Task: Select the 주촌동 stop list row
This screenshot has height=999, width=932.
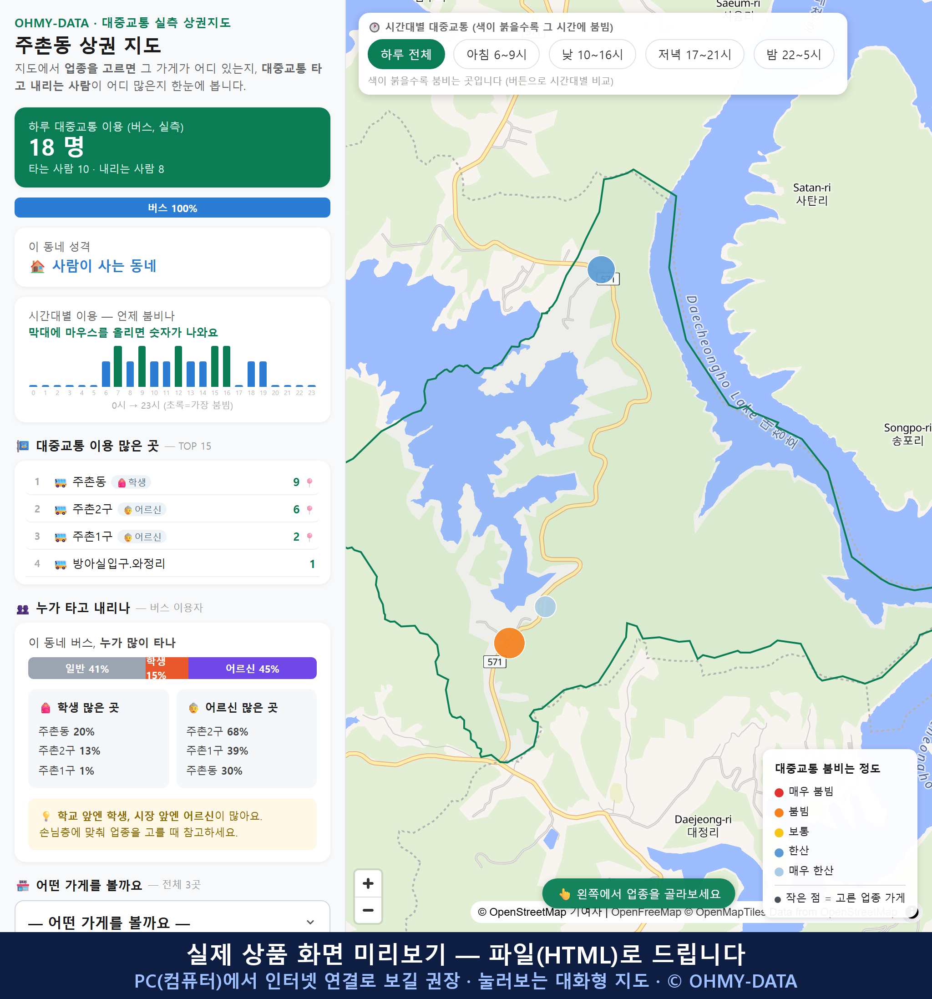Action: pyautogui.click(x=172, y=482)
